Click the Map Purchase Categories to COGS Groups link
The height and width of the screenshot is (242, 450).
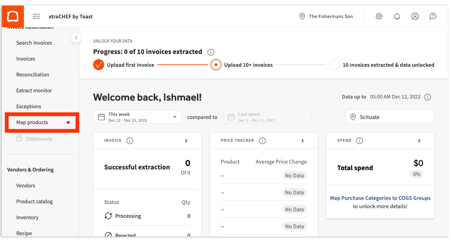380,198
